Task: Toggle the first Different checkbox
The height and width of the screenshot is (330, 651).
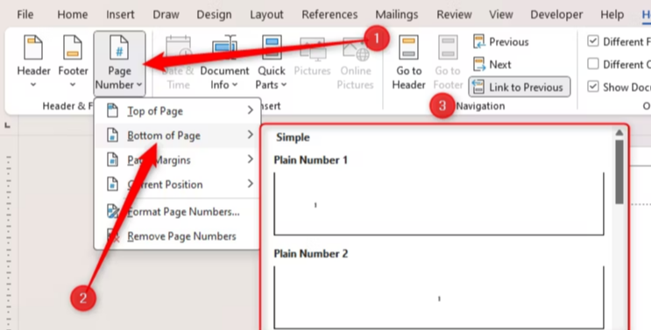Action: (x=593, y=41)
